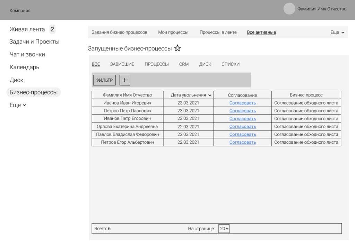
Task: Open 'Задачи и Проекты' in sidebar
Action: click(x=34, y=42)
